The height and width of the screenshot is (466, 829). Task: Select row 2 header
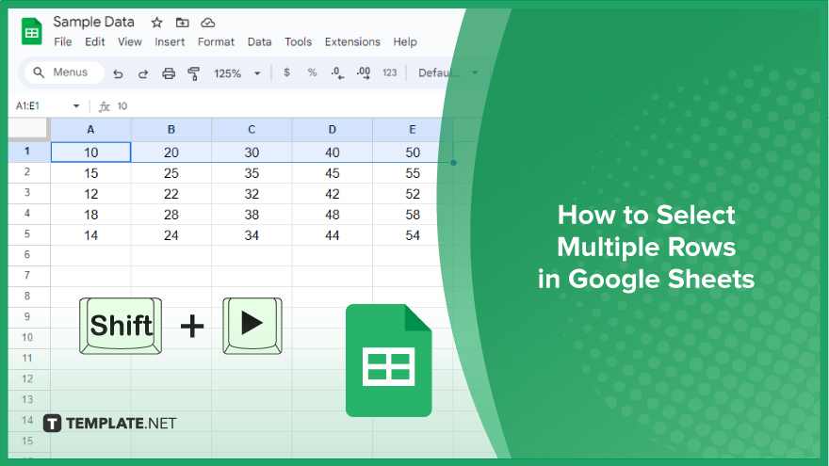[x=27, y=172]
